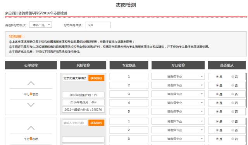Select 是 radio for A志愿 major 1

pyautogui.click(x=217, y=77)
